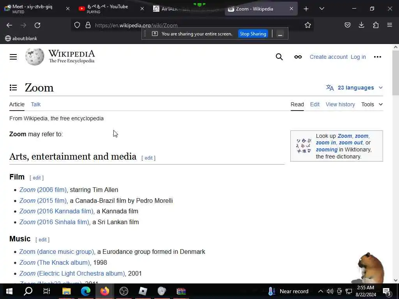Click the about:blank bookmark

click(x=21, y=39)
